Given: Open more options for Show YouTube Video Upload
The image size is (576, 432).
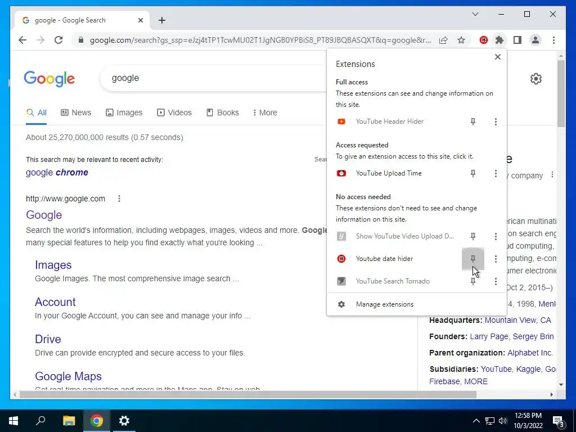Looking at the screenshot, I should [x=496, y=236].
